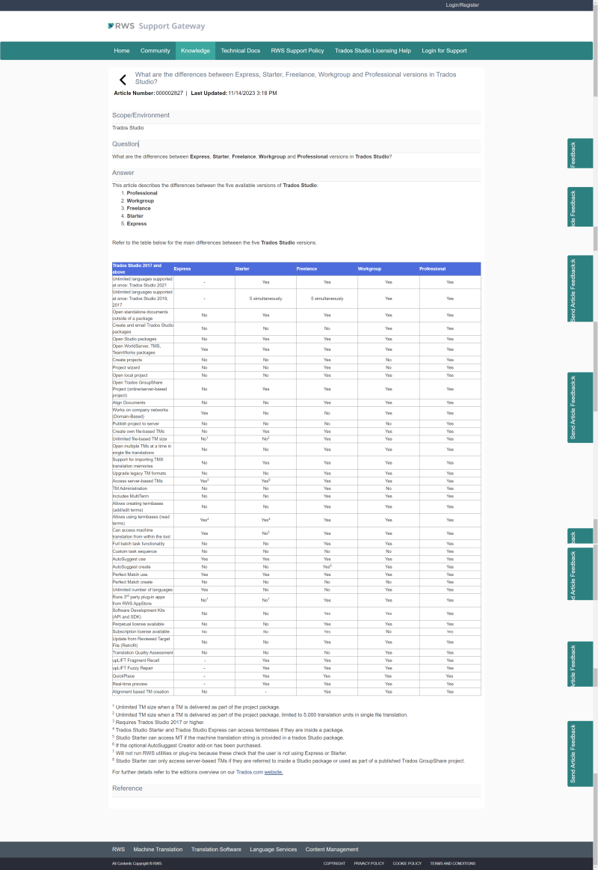598x870 pixels.
Task: Click the 'Unlimited file-based TM size' row label
Action: tap(140, 439)
